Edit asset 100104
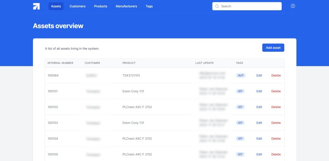The image size is (329, 161). tap(259, 139)
